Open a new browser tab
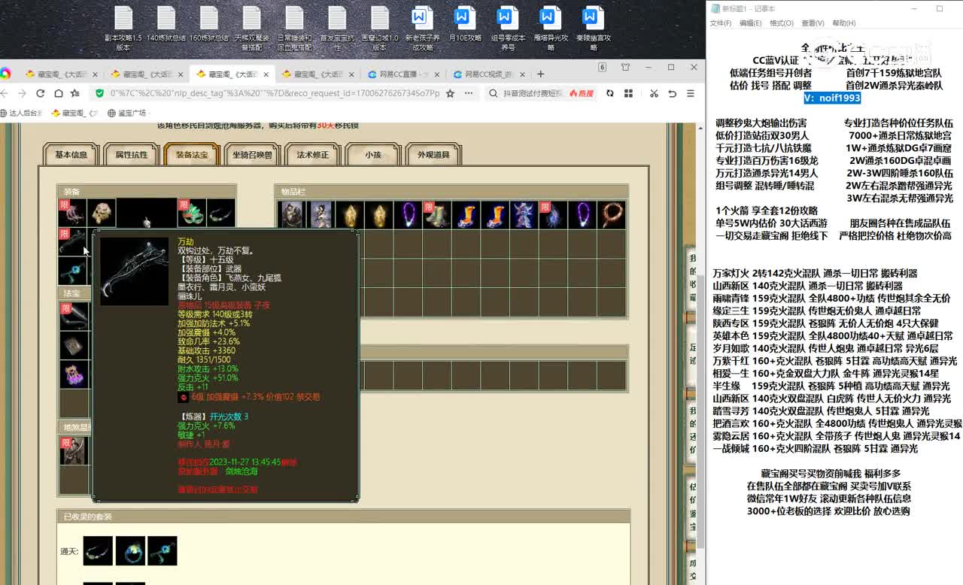This screenshot has height=585, width=963. 540,74
